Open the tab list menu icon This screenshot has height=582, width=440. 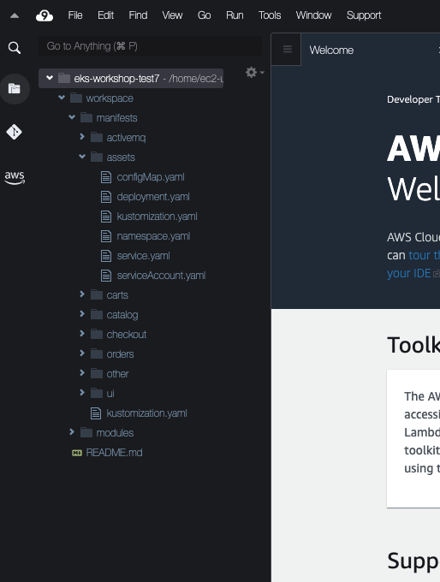287,49
